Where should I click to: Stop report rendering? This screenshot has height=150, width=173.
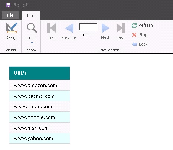point(140,35)
